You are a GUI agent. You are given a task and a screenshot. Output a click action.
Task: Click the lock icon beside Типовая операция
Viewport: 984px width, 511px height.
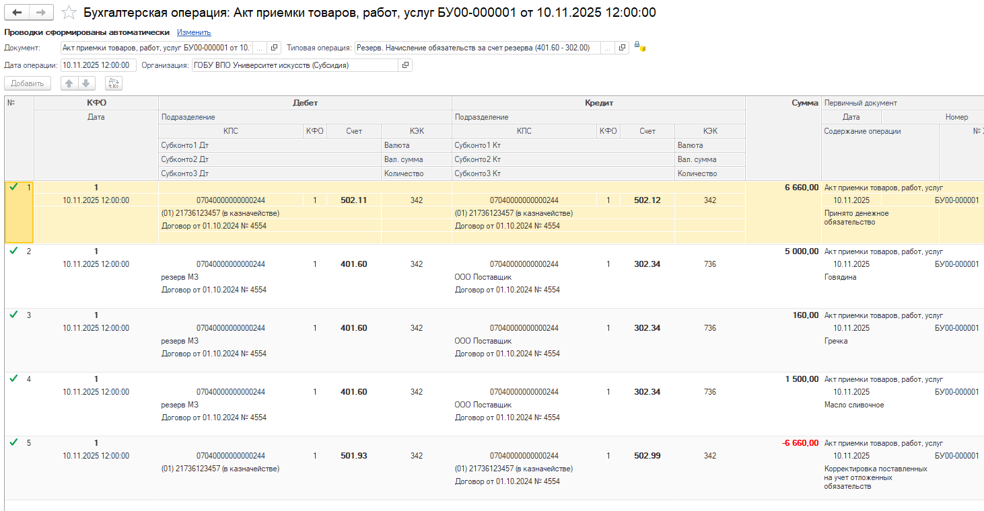(638, 47)
